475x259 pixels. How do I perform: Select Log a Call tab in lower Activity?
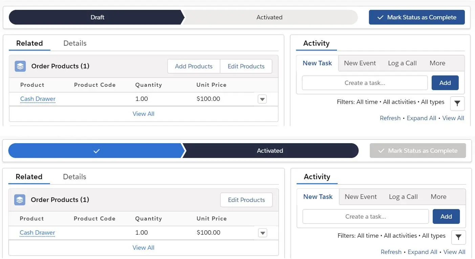(x=403, y=197)
